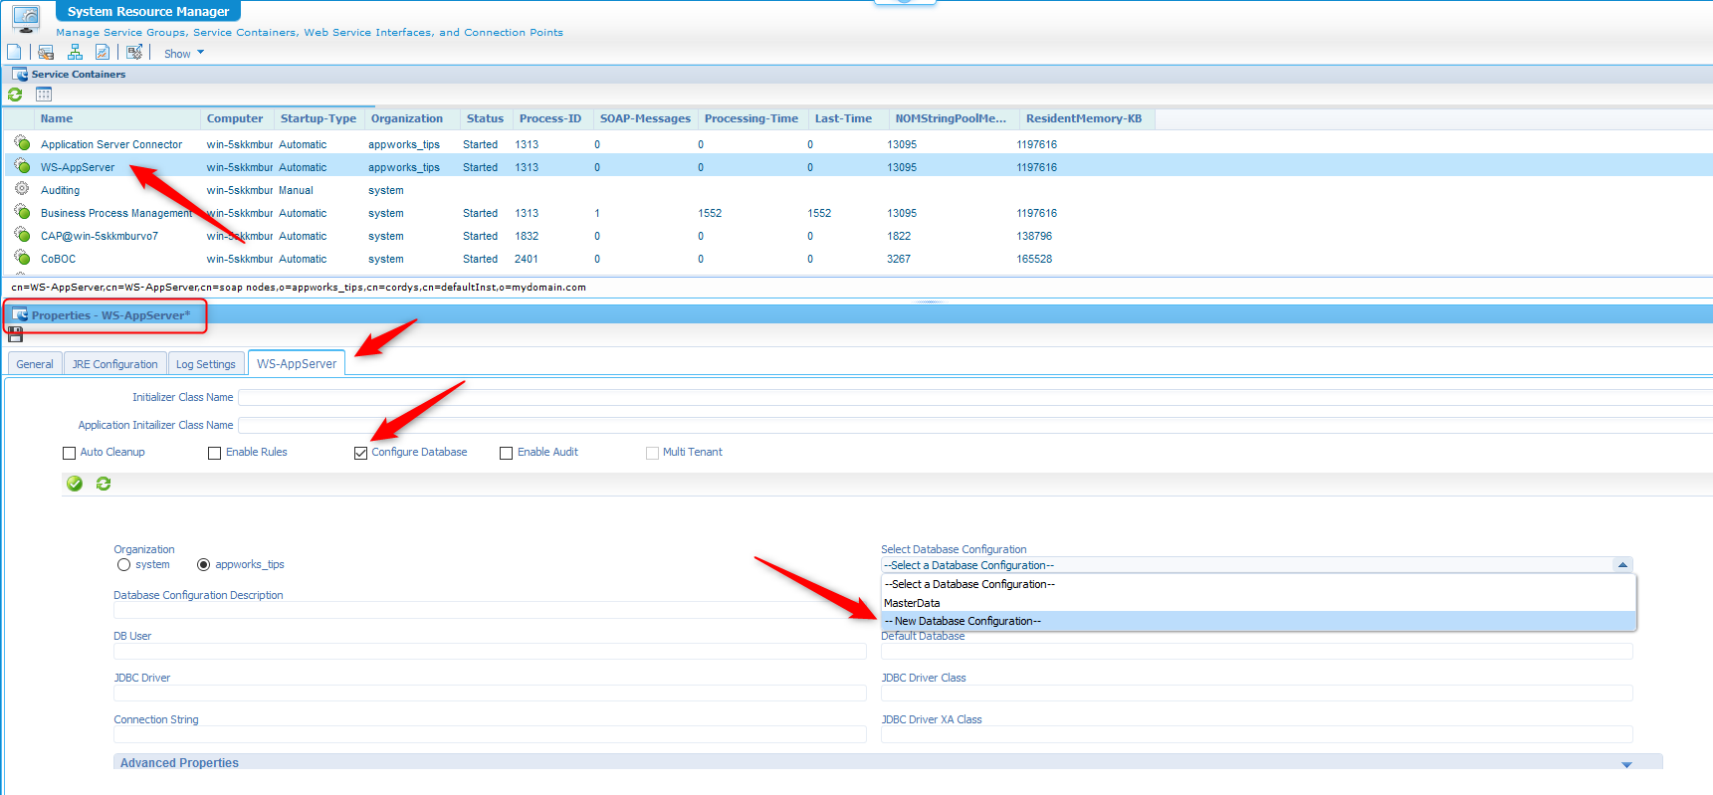Click the JDBC Driver input field
Image resolution: width=1713 pixels, height=795 pixels.
click(490, 693)
